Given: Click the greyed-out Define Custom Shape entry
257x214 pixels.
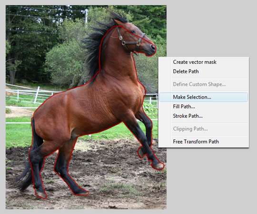Looking at the screenshot, I should point(199,84).
